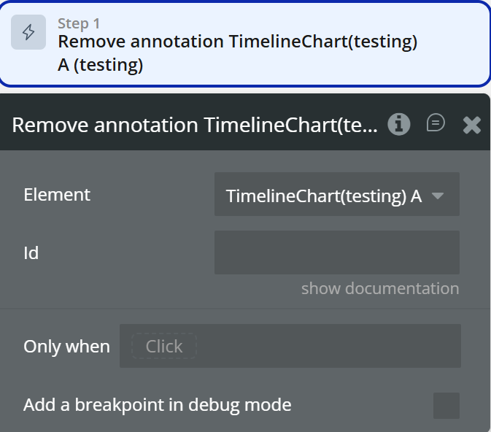Click the Add a breakpoint in debug mode label
Screen dimensions: 491x432
[157, 405]
